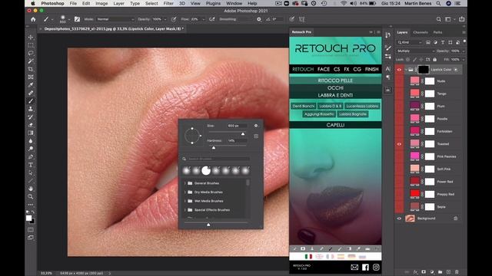This screenshot has height=276, width=492.
Task: Click the Aggiungi Rossetto button
Action: coord(319,114)
